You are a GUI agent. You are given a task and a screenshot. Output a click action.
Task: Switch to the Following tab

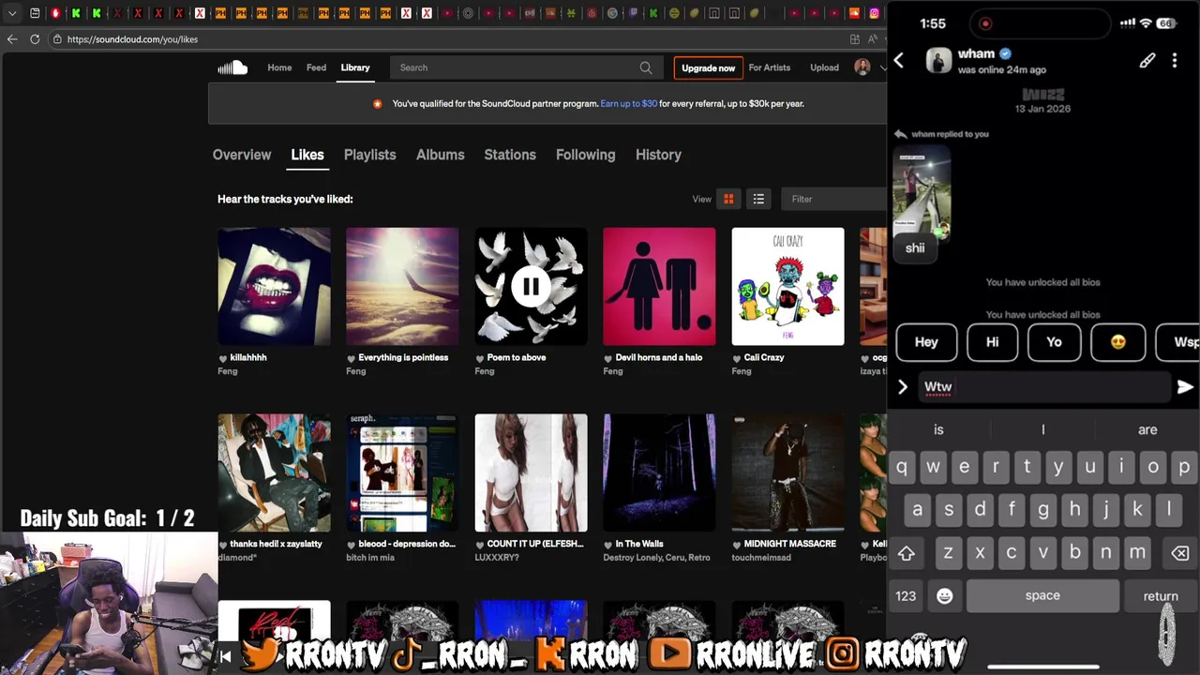(585, 155)
